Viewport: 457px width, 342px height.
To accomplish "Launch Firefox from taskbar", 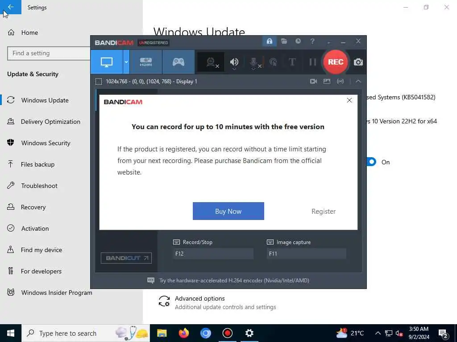I will tap(183, 333).
